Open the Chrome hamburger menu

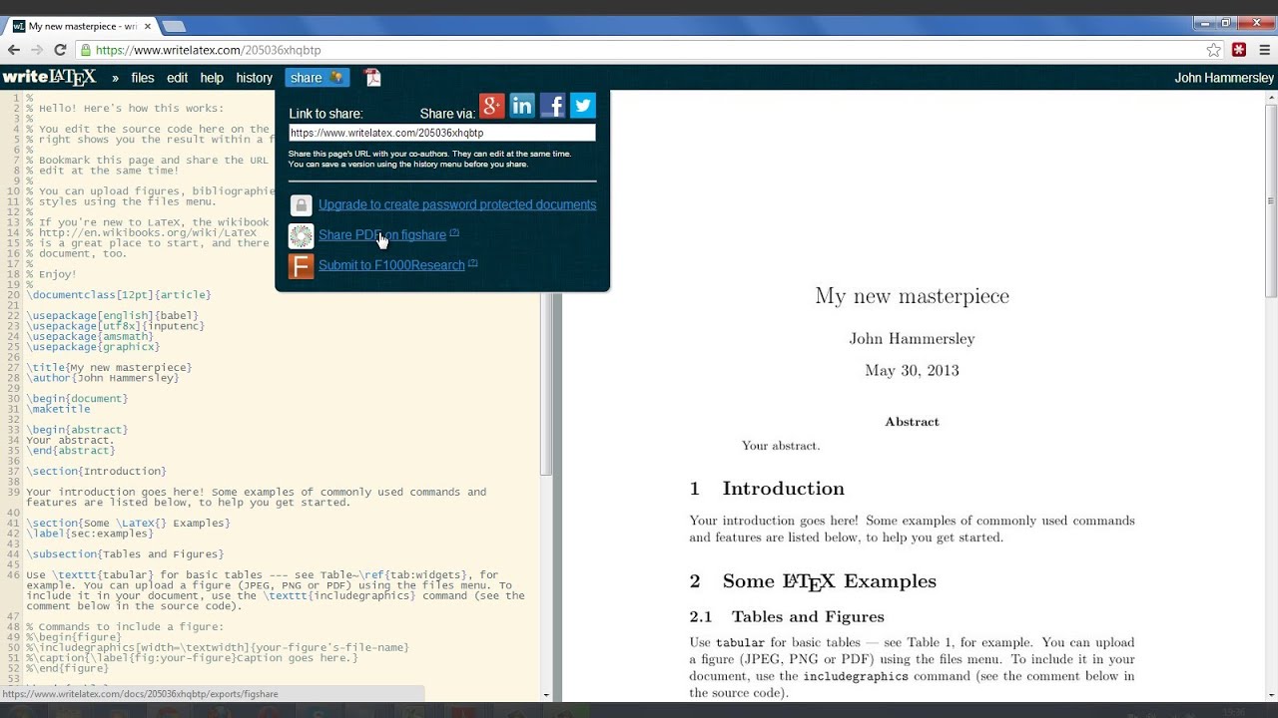[x=1264, y=50]
